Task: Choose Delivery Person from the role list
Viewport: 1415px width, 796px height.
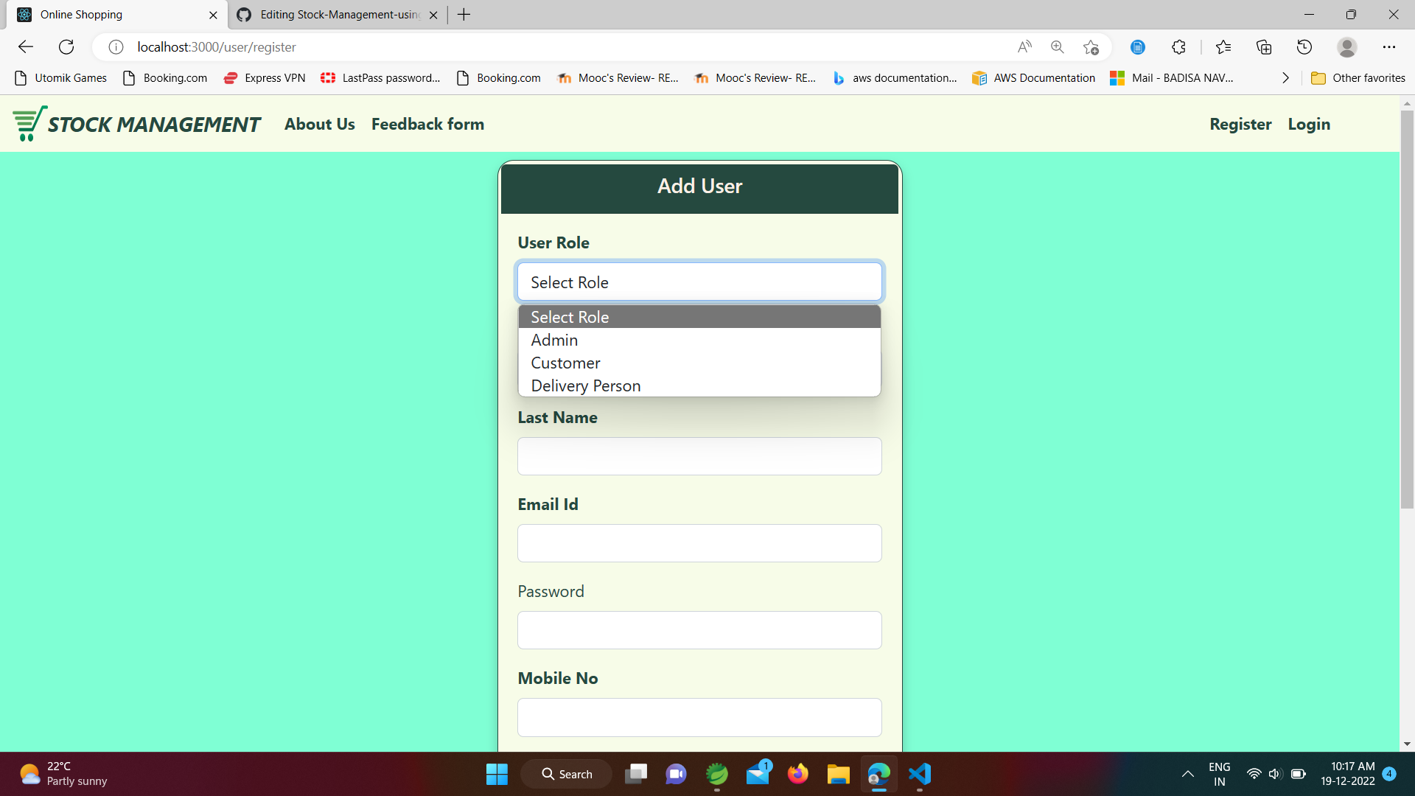Action: (585, 385)
